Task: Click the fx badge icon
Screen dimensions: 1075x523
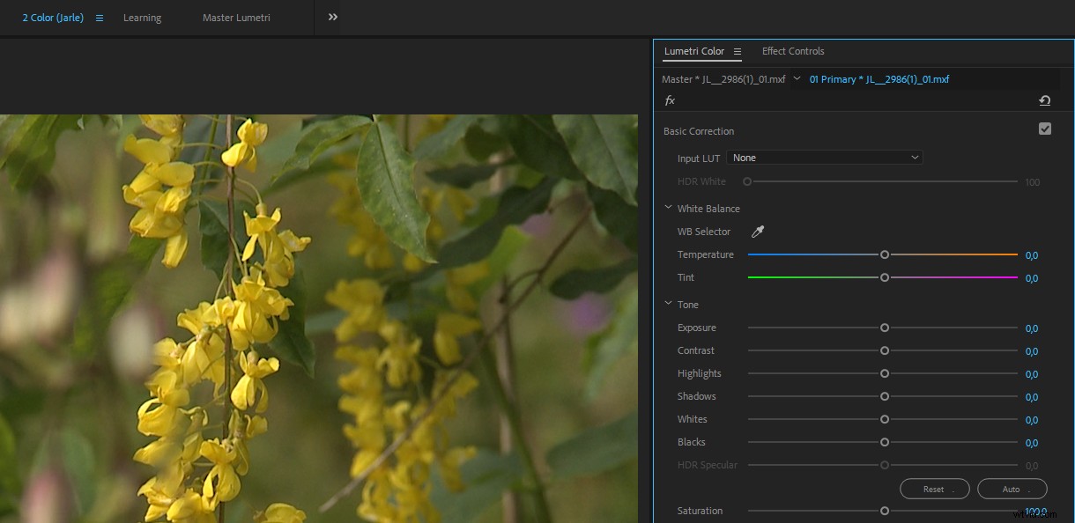Action: (x=670, y=100)
